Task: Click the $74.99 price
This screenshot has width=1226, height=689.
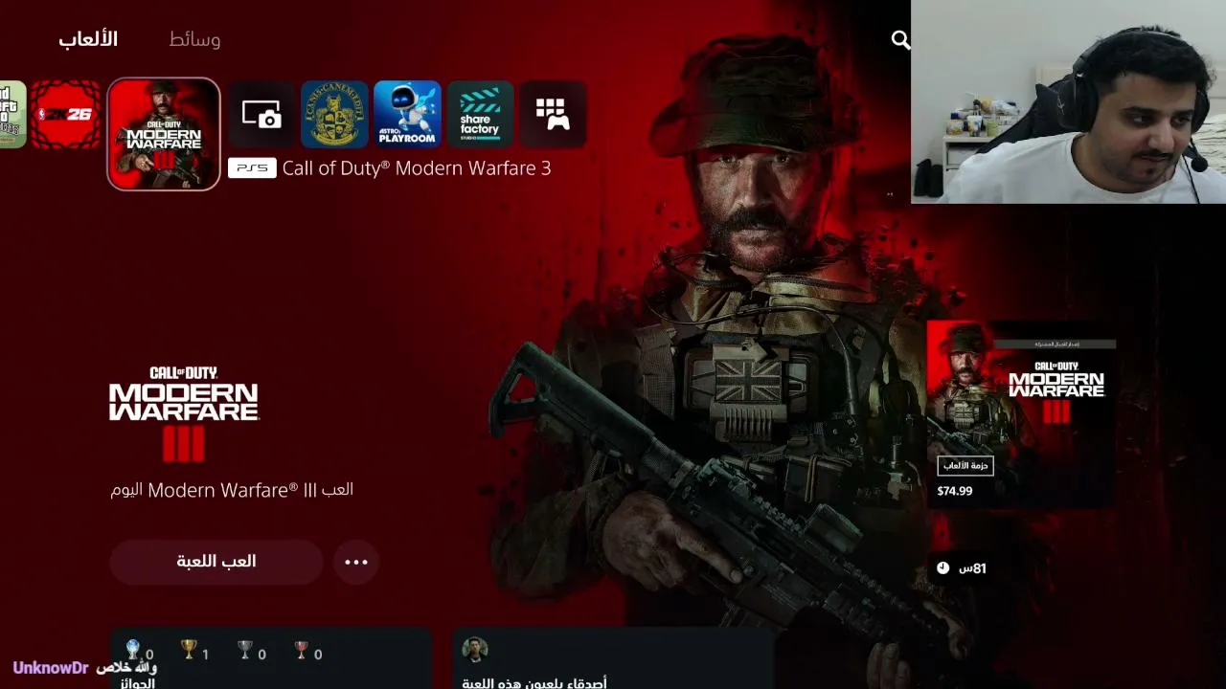Action: (955, 491)
